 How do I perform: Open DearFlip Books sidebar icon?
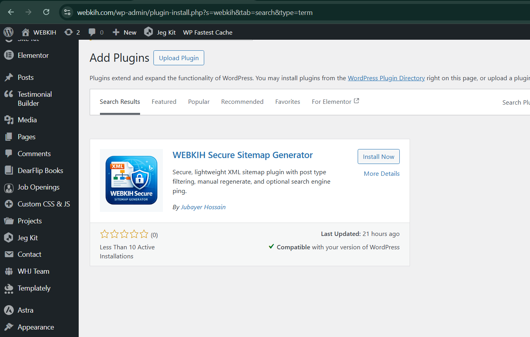[9, 171]
